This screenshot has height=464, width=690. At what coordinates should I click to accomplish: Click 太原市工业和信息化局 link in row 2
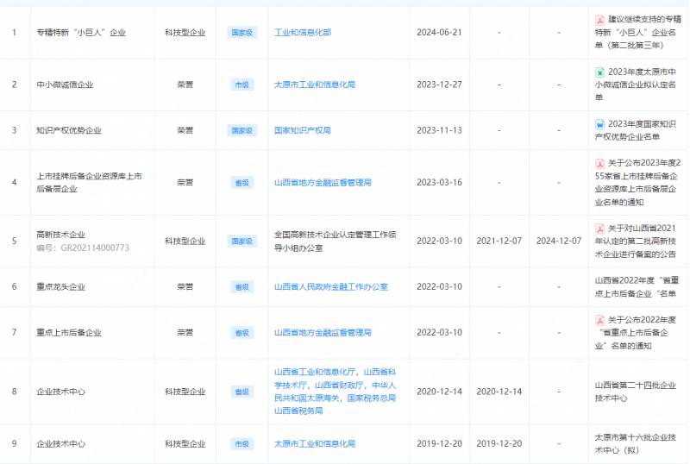point(314,85)
